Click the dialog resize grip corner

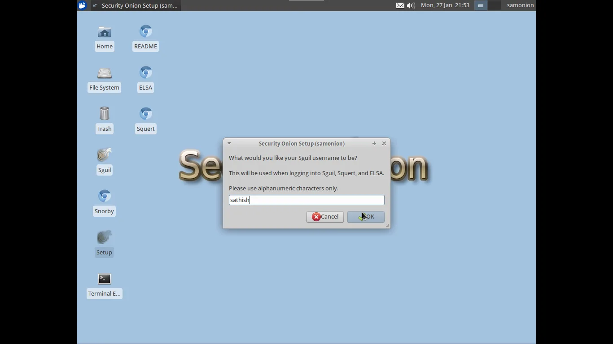click(387, 225)
